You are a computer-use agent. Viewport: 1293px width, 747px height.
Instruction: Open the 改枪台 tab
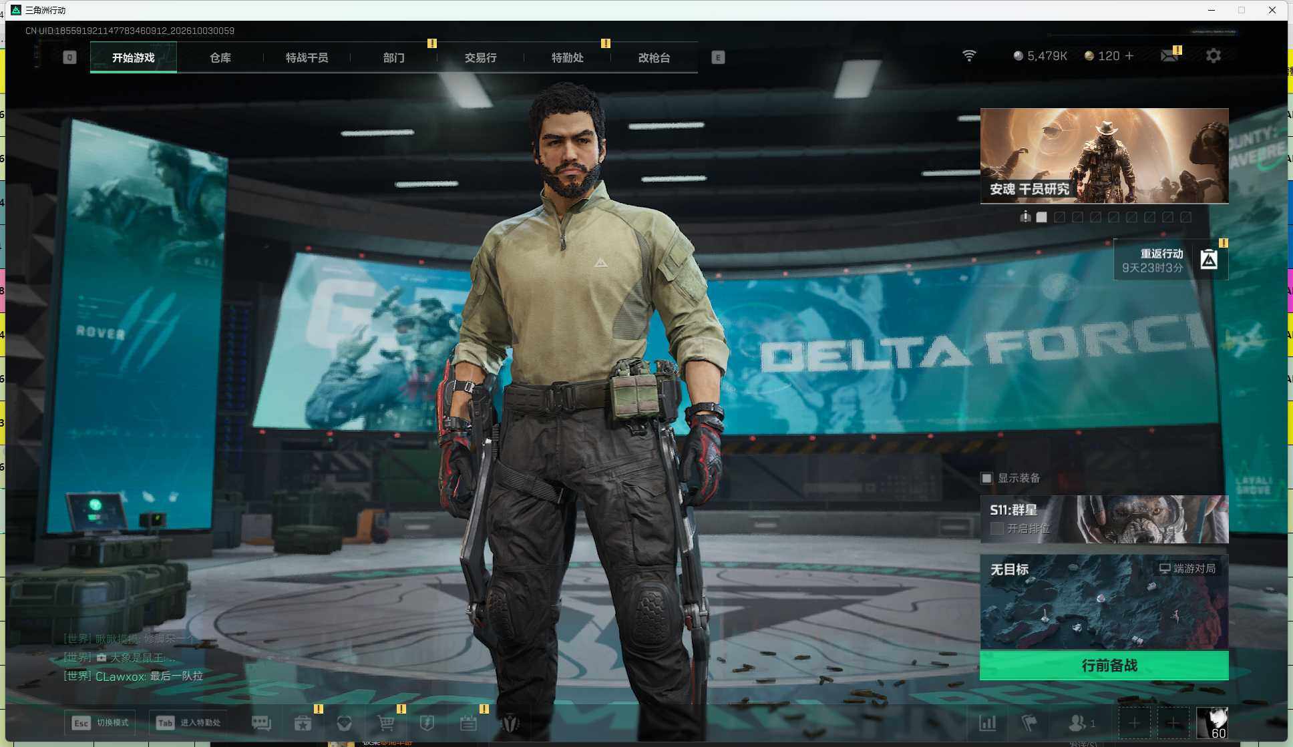[655, 58]
